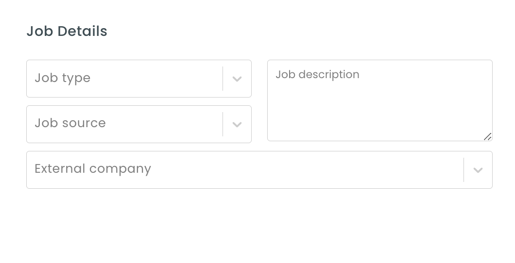Grab the Job description resize handle
Screen dimensions: 515x263
pyautogui.click(x=487, y=136)
